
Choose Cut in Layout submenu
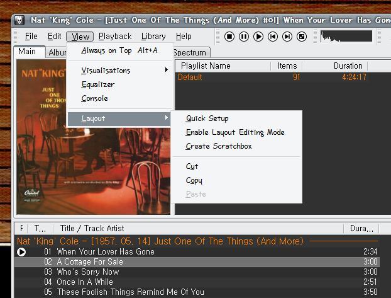coord(237,166)
